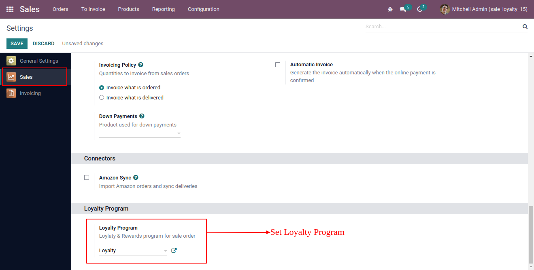Click the Sales app title
534x270 pixels.
click(x=30, y=9)
